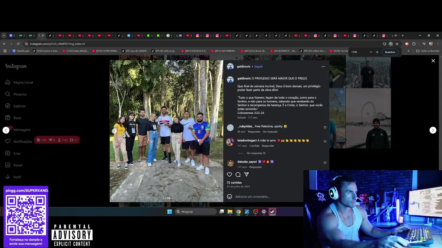Viewport: 442px width, 248px height.
Task: Open the Enéas Metal bookmark
Action: pos(76,51)
